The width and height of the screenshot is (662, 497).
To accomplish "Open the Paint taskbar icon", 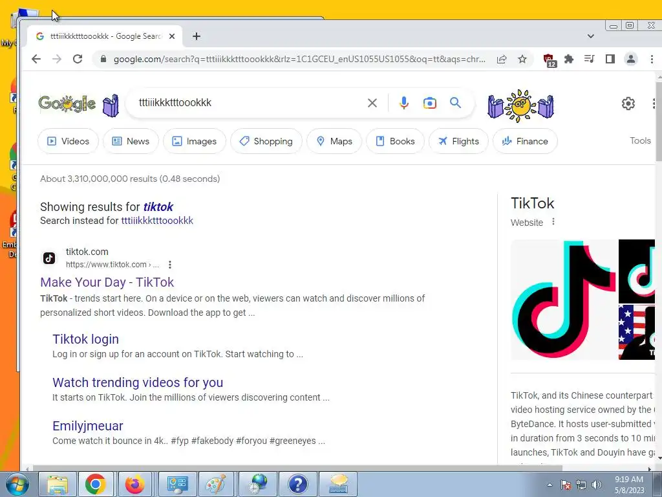I will pyautogui.click(x=216, y=484).
